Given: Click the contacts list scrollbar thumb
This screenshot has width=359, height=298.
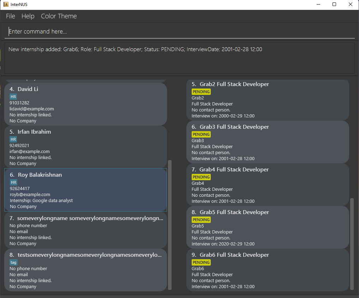Looking at the screenshot, I should [170, 225].
